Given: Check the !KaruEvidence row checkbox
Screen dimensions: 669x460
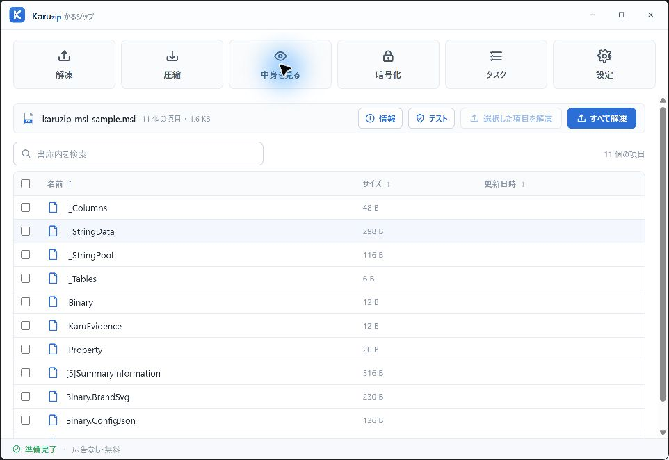Looking at the screenshot, I should [x=26, y=326].
